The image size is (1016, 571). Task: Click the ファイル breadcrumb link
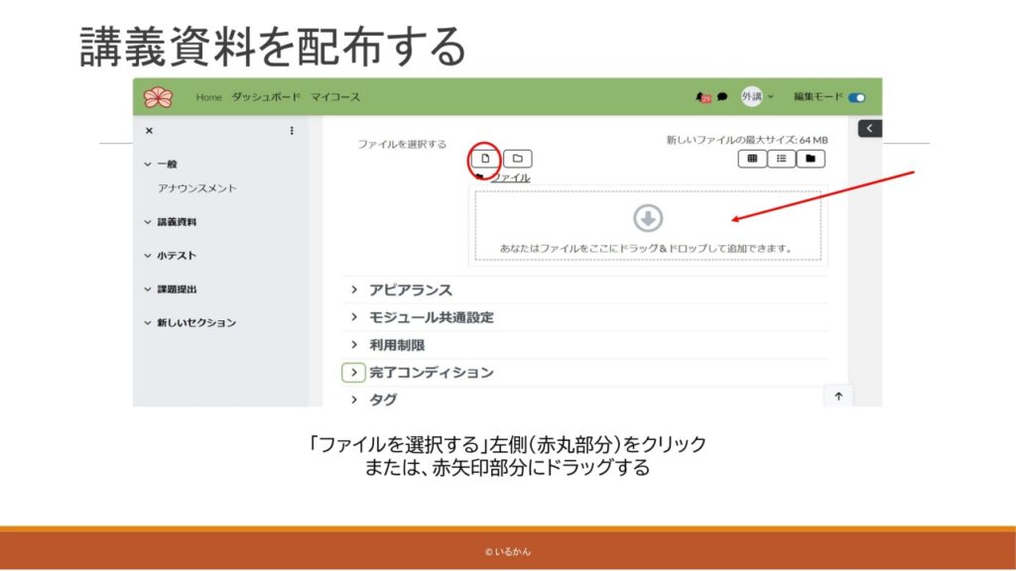pyautogui.click(x=510, y=177)
